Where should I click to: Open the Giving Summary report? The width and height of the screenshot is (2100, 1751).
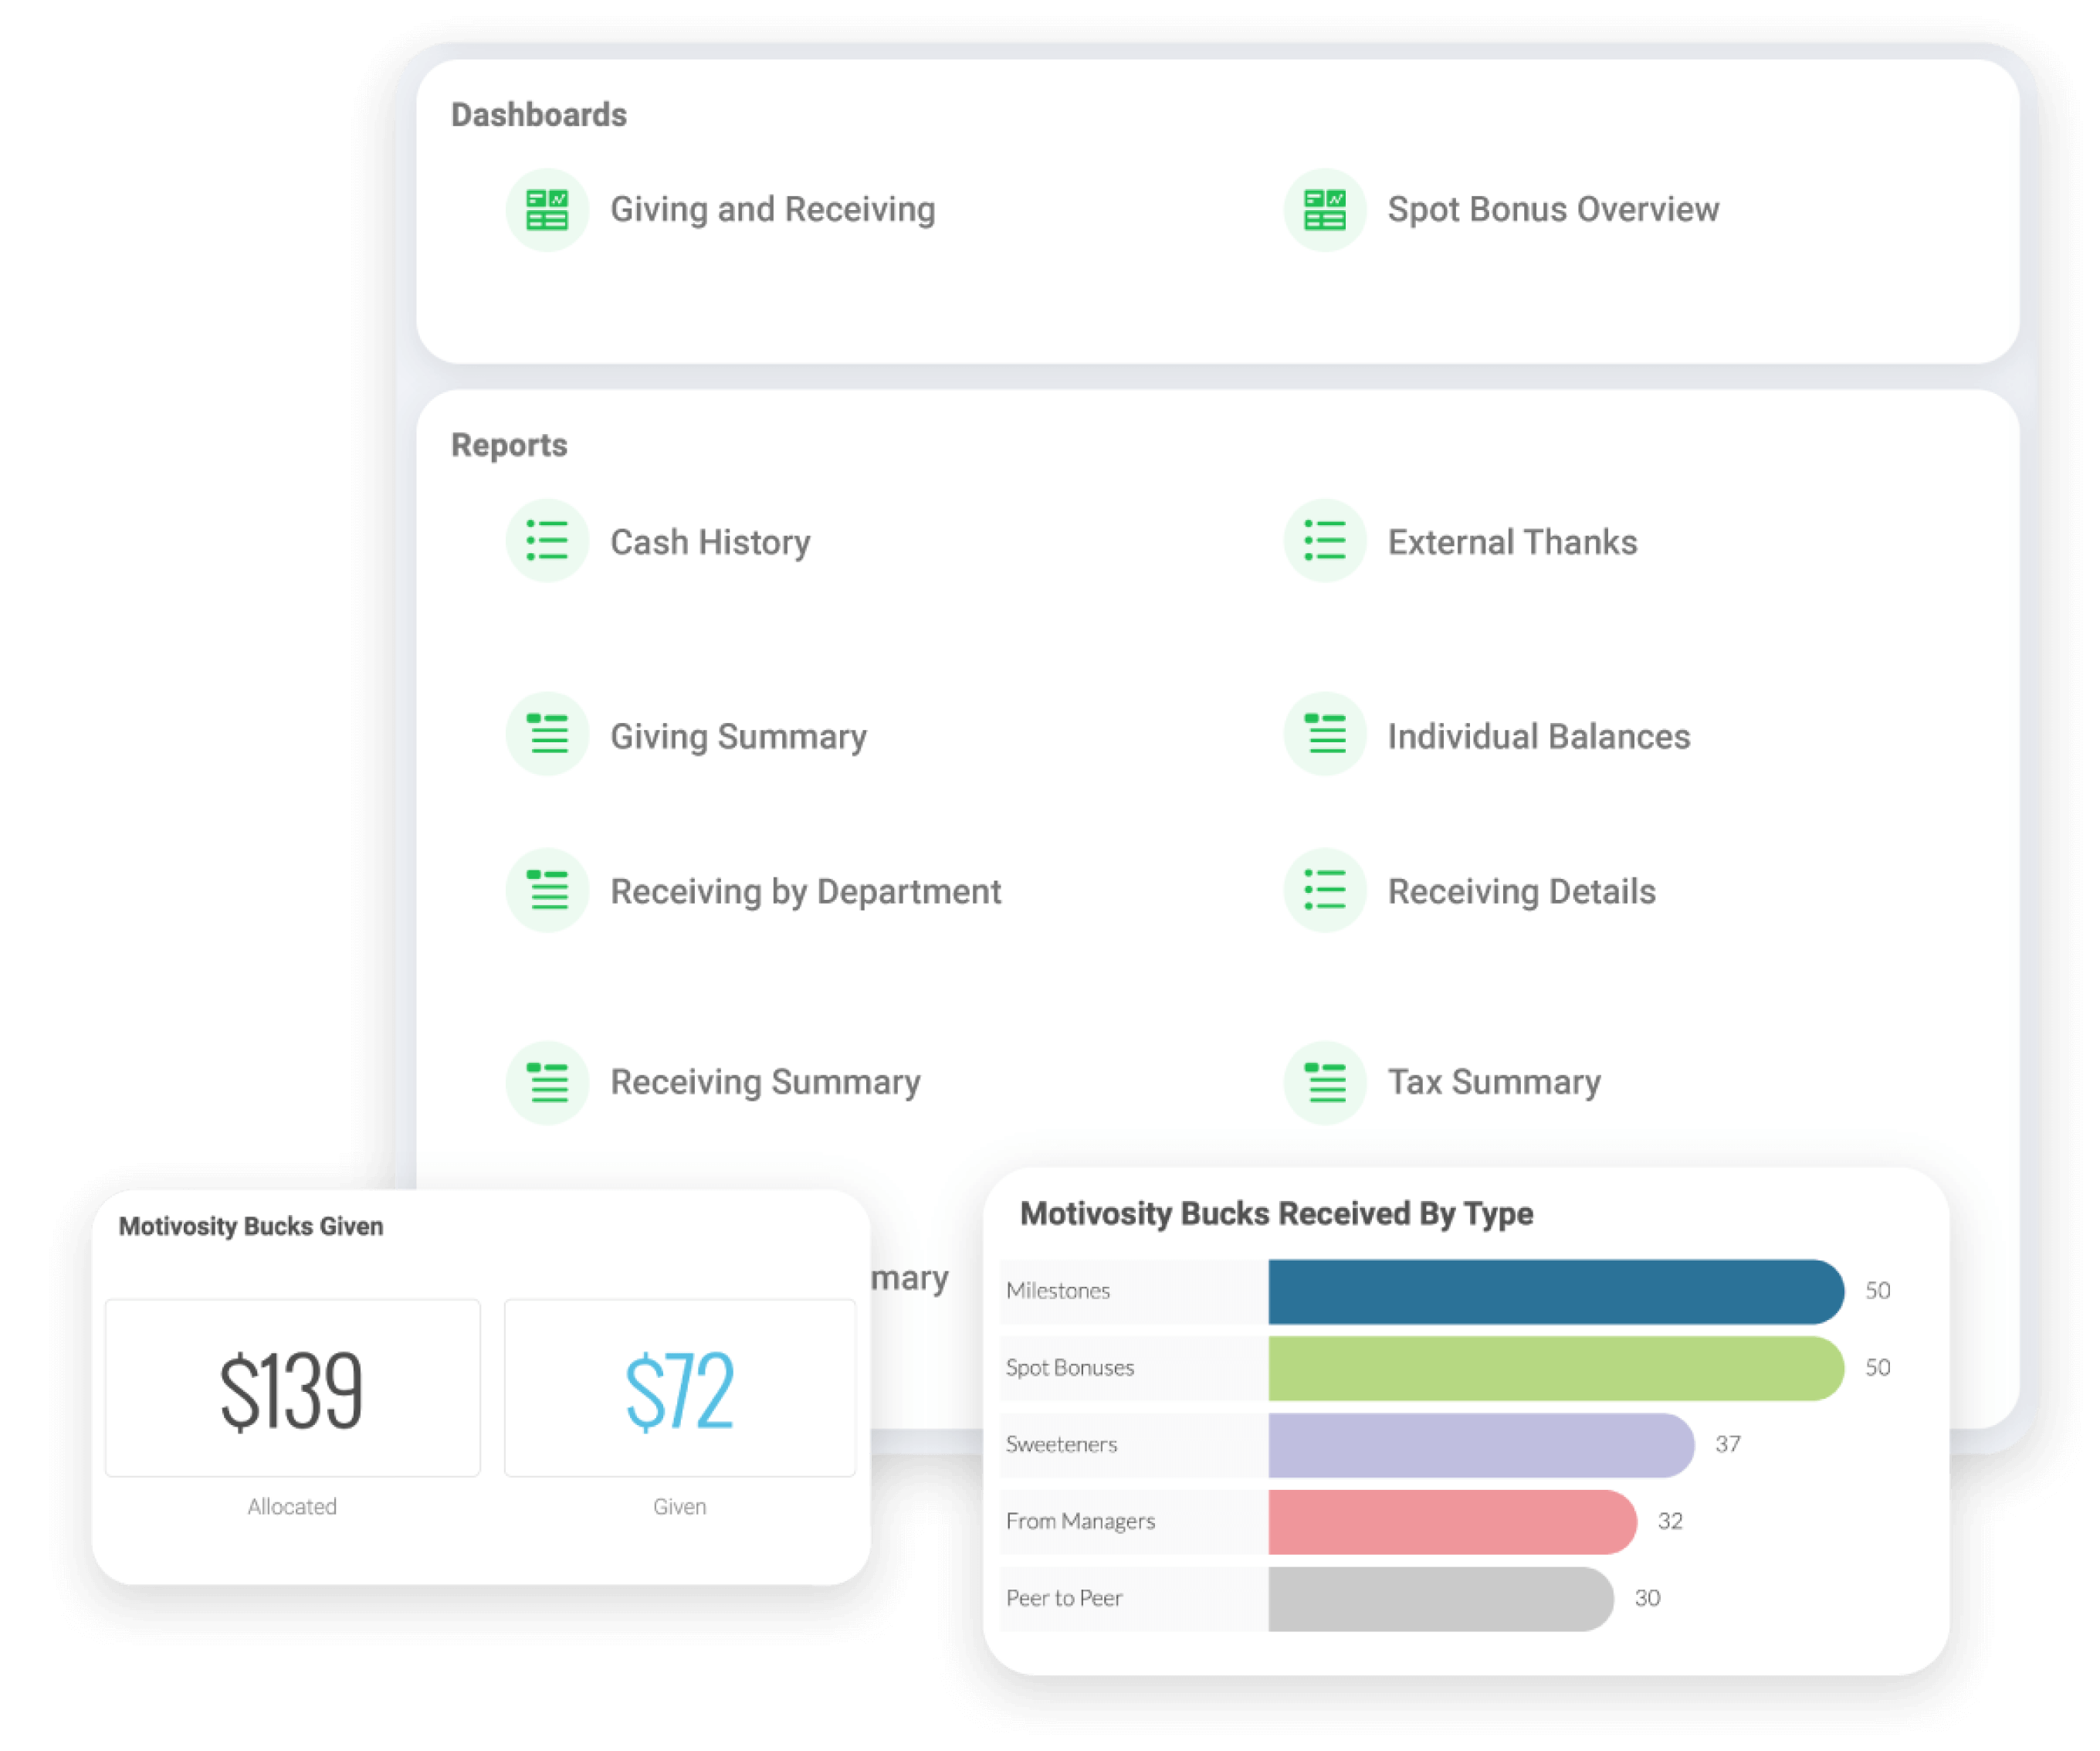click(x=738, y=738)
